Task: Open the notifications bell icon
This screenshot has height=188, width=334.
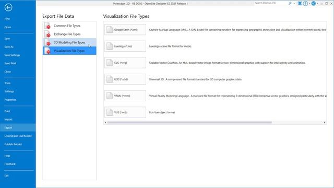Action: 300,4
